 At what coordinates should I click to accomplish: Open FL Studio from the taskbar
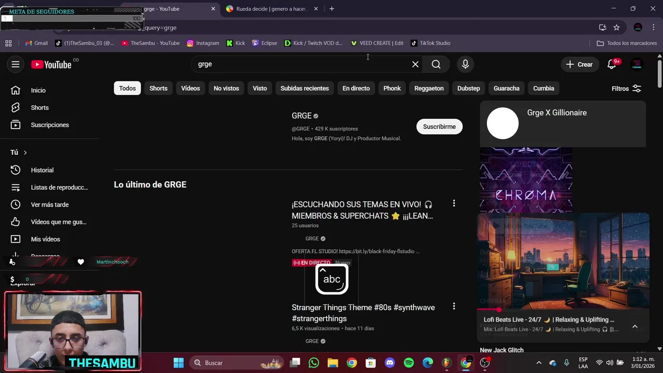tap(446, 363)
